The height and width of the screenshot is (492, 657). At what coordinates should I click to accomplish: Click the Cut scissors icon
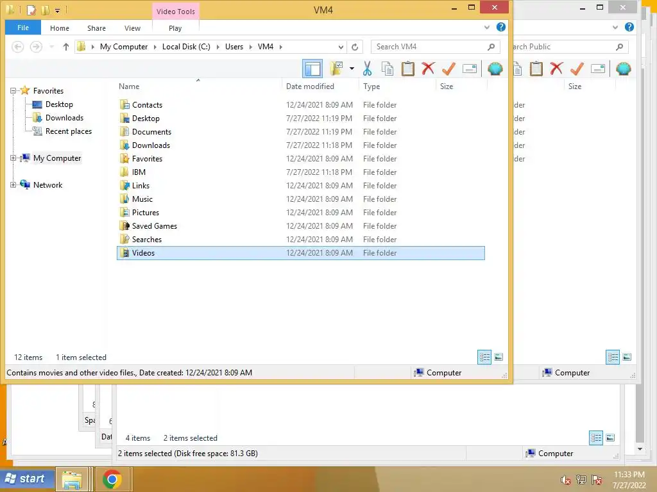[368, 69]
